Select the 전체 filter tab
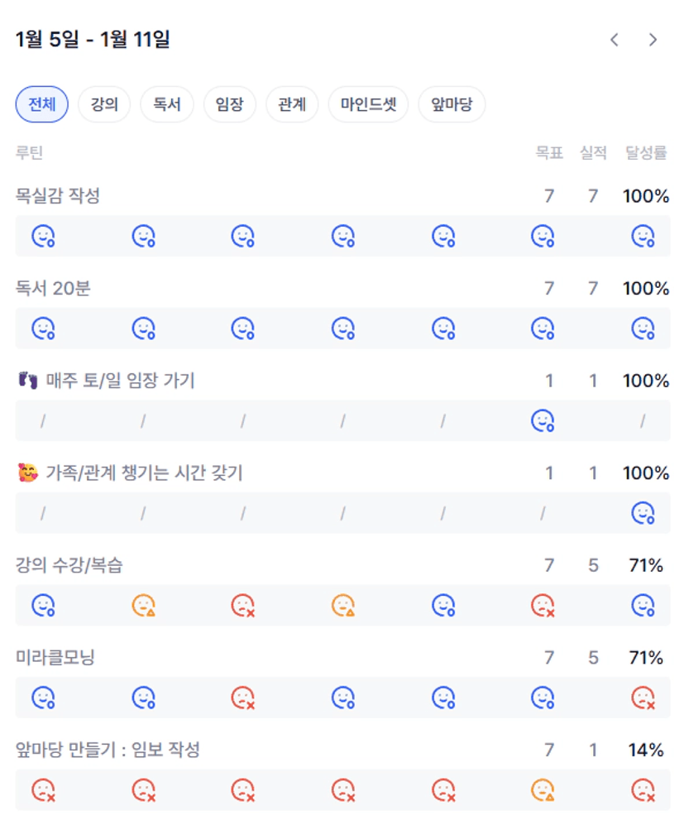This screenshot has height=825, width=684. click(x=41, y=105)
